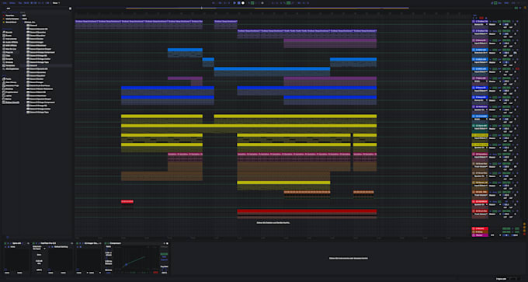Open the Drums browser category

pyautogui.click(x=9, y=36)
